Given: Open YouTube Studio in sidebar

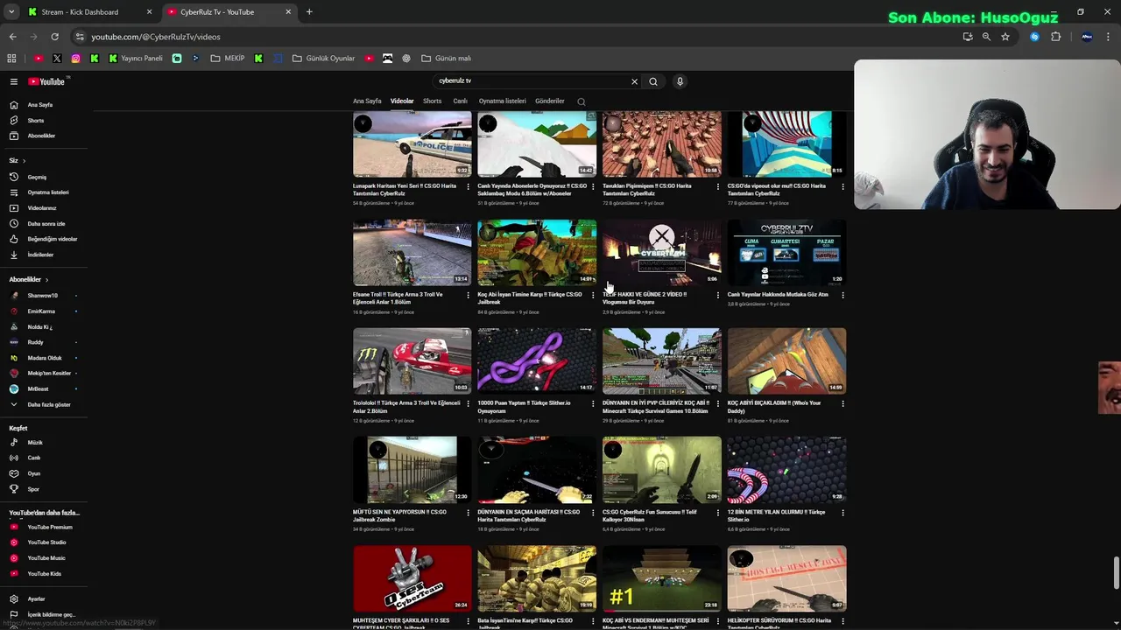Looking at the screenshot, I should pyautogui.click(x=46, y=542).
